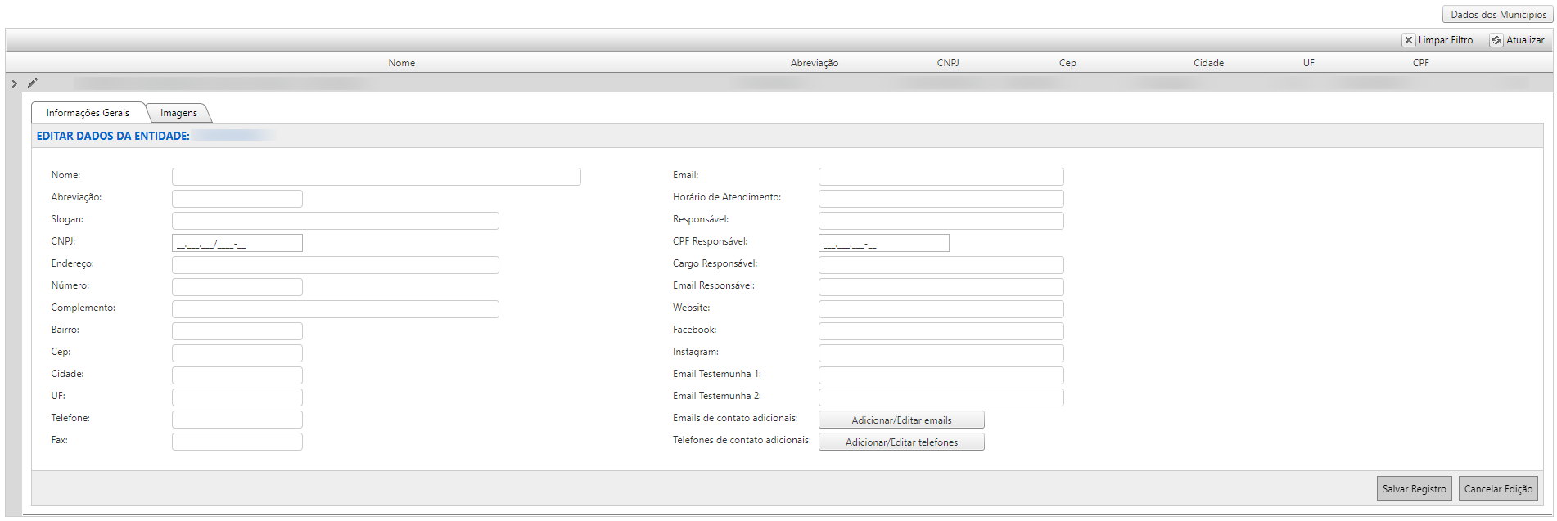Switch to the Imagens tab
Image resolution: width=1557 pixels, height=521 pixels.
point(178,113)
